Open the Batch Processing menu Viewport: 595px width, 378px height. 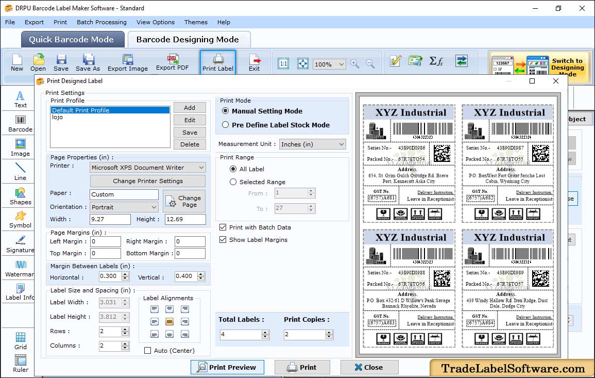pos(101,22)
